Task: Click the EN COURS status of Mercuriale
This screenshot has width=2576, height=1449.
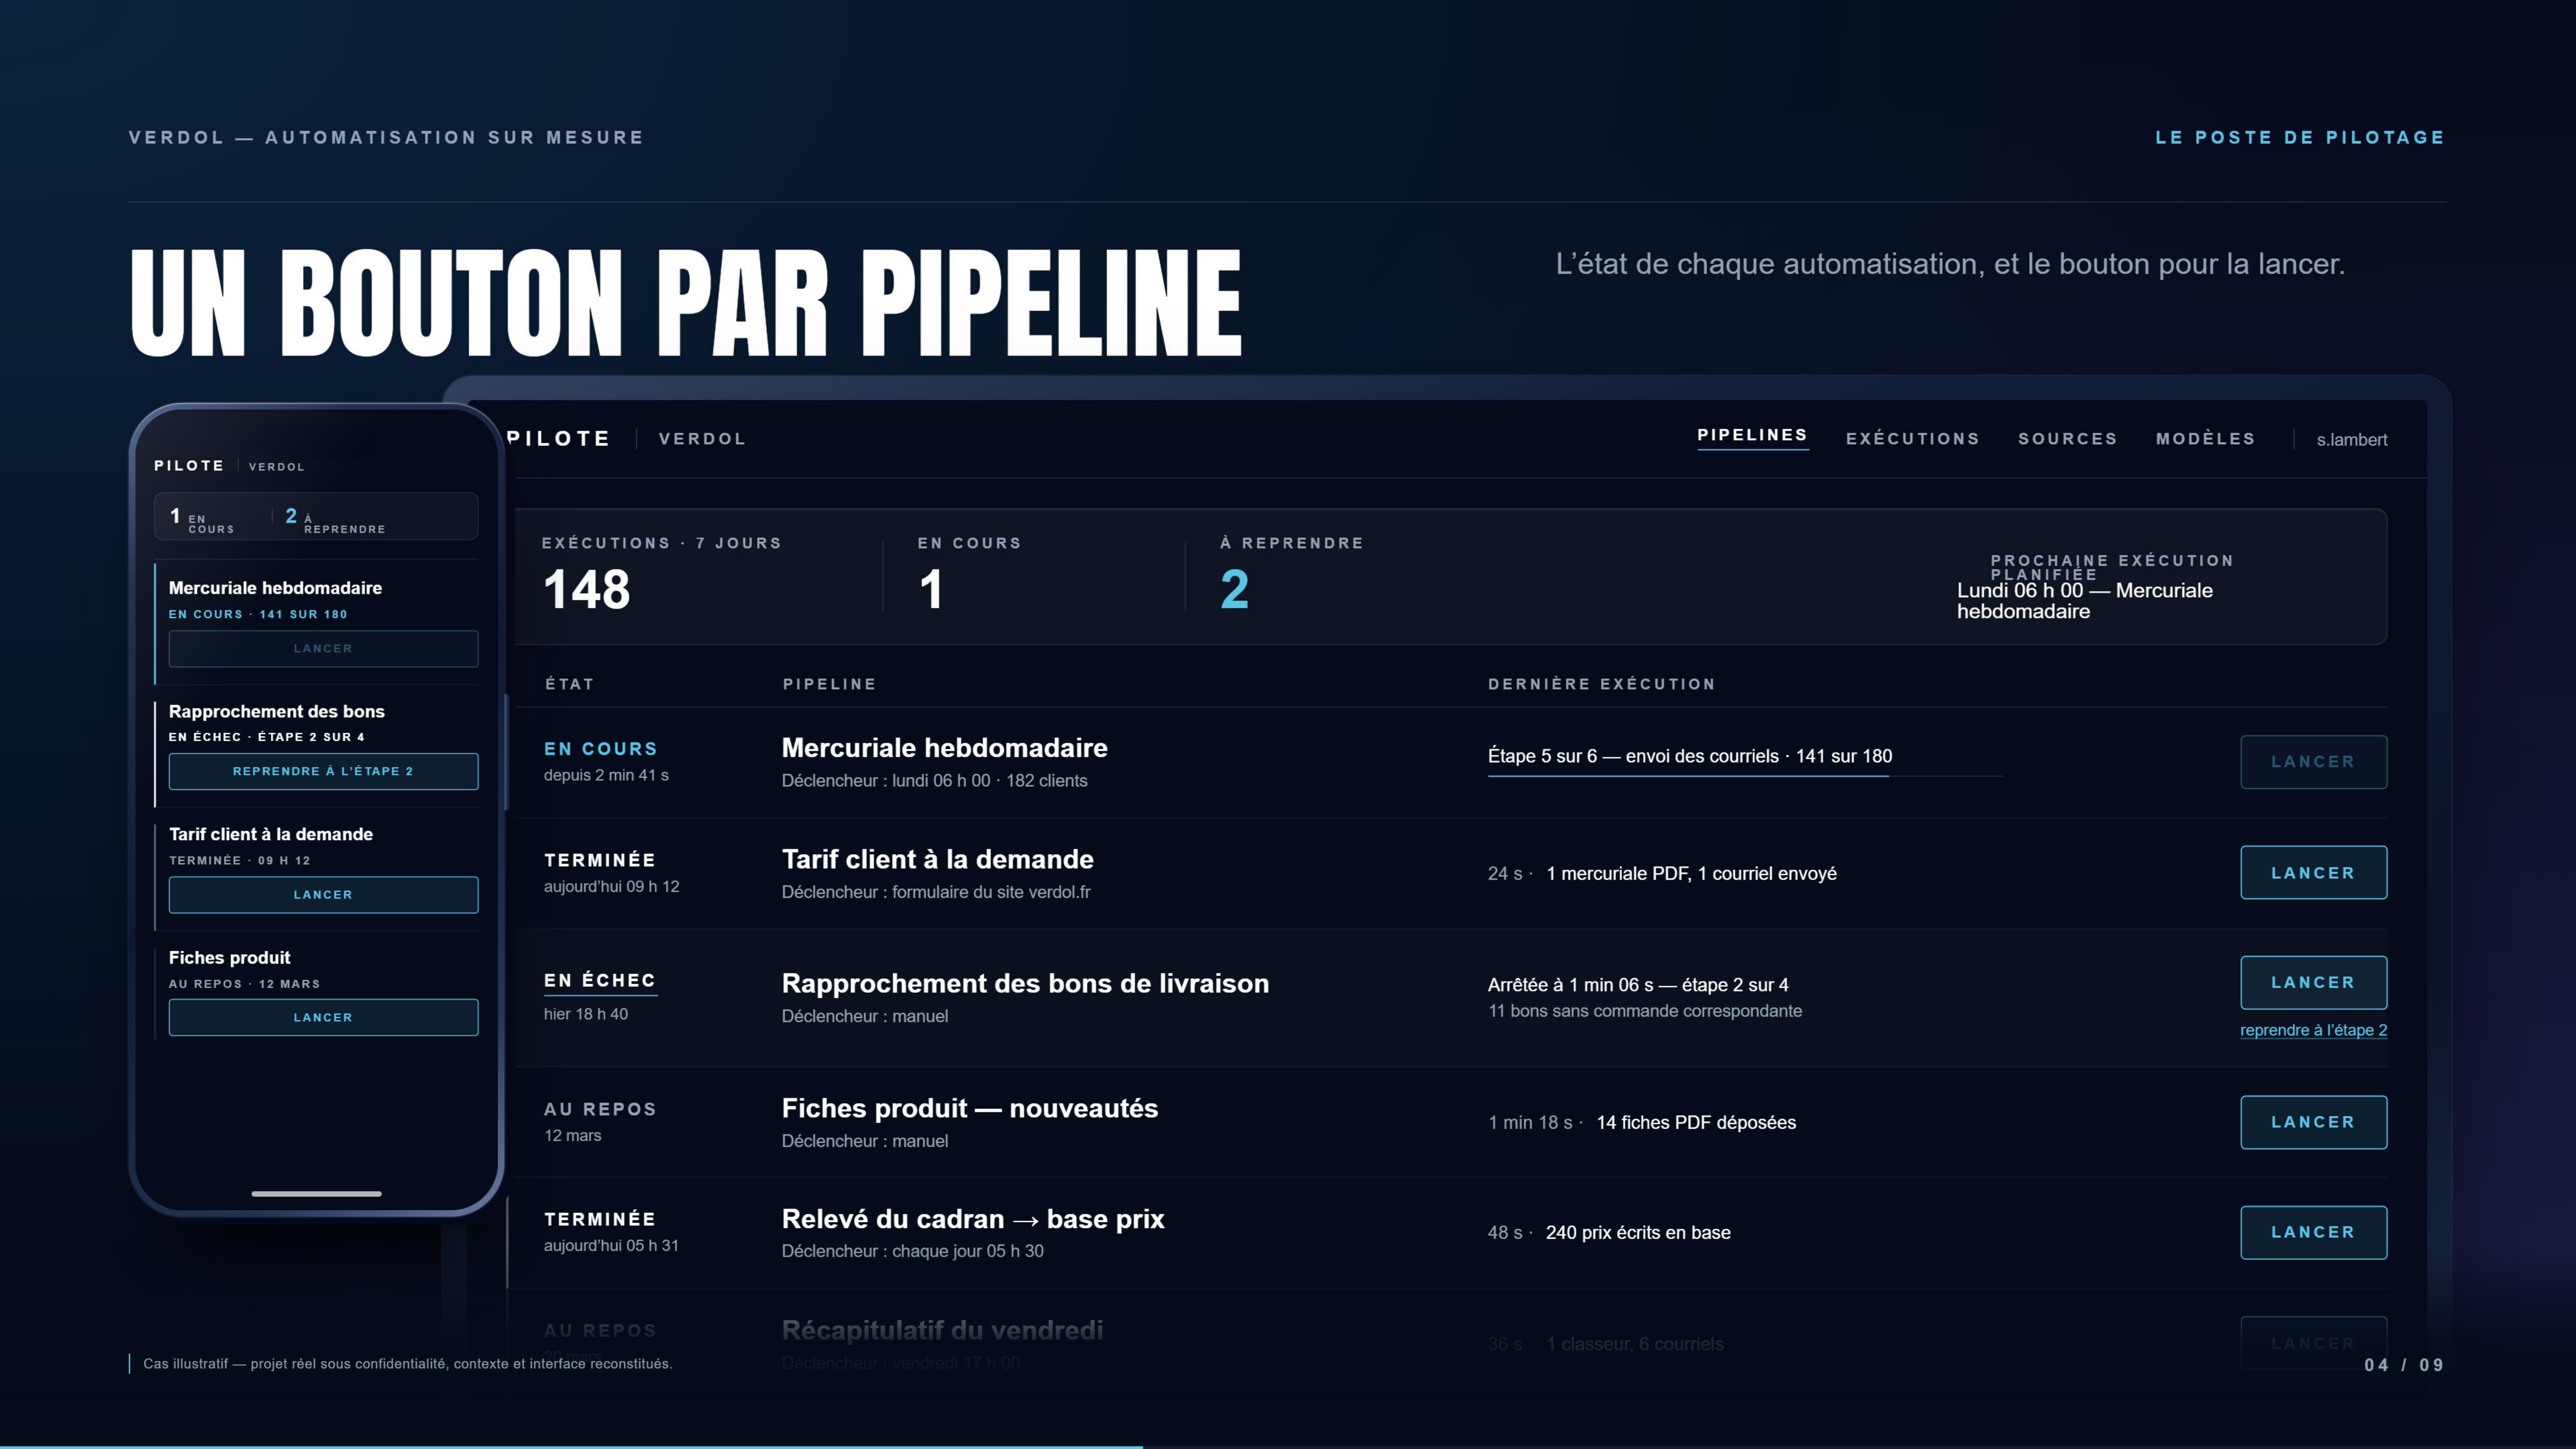Action: point(600,749)
